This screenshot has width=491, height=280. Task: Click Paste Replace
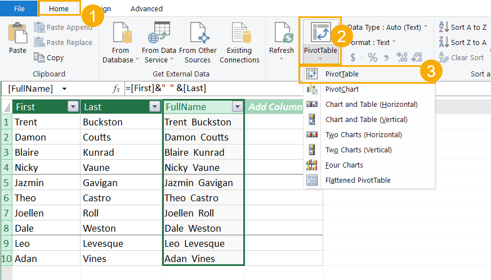[x=63, y=42]
